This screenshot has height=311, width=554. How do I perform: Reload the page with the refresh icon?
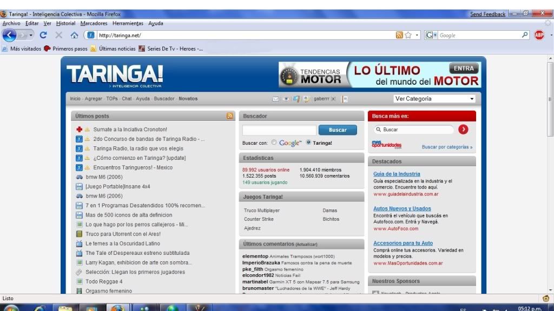click(x=43, y=35)
